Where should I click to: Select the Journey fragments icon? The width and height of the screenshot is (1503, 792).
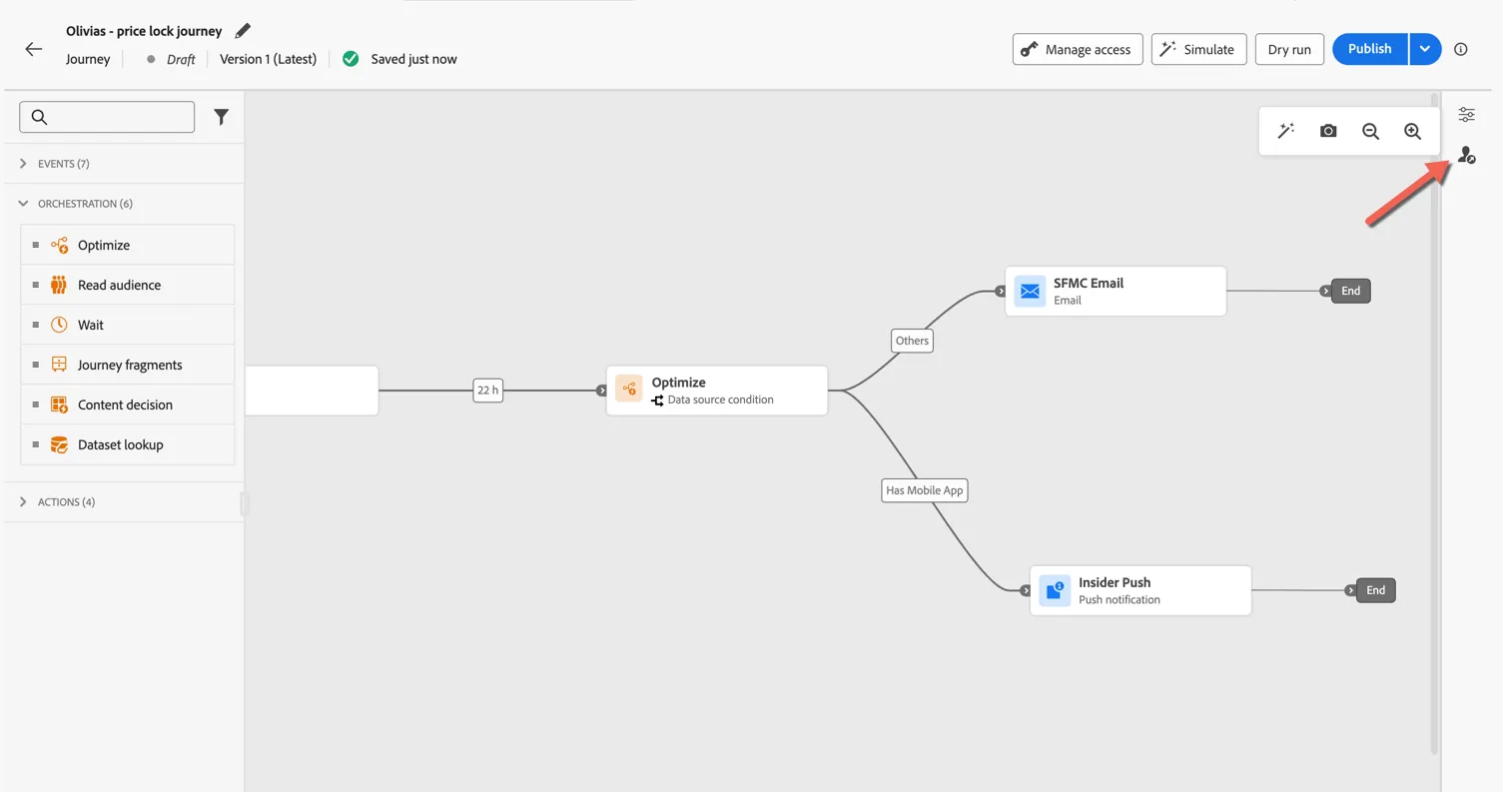point(59,365)
